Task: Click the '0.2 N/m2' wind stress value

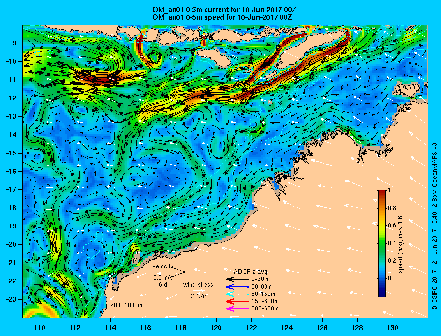Action: click(x=198, y=295)
